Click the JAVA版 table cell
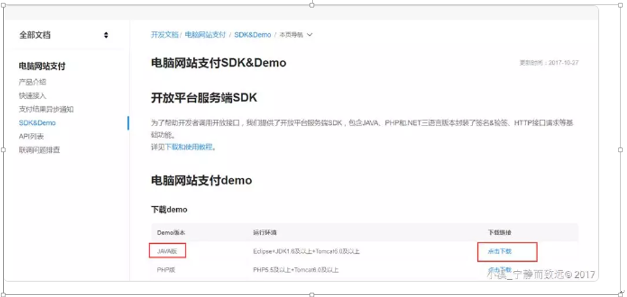This screenshot has width=627, height=297. point(167,251)
